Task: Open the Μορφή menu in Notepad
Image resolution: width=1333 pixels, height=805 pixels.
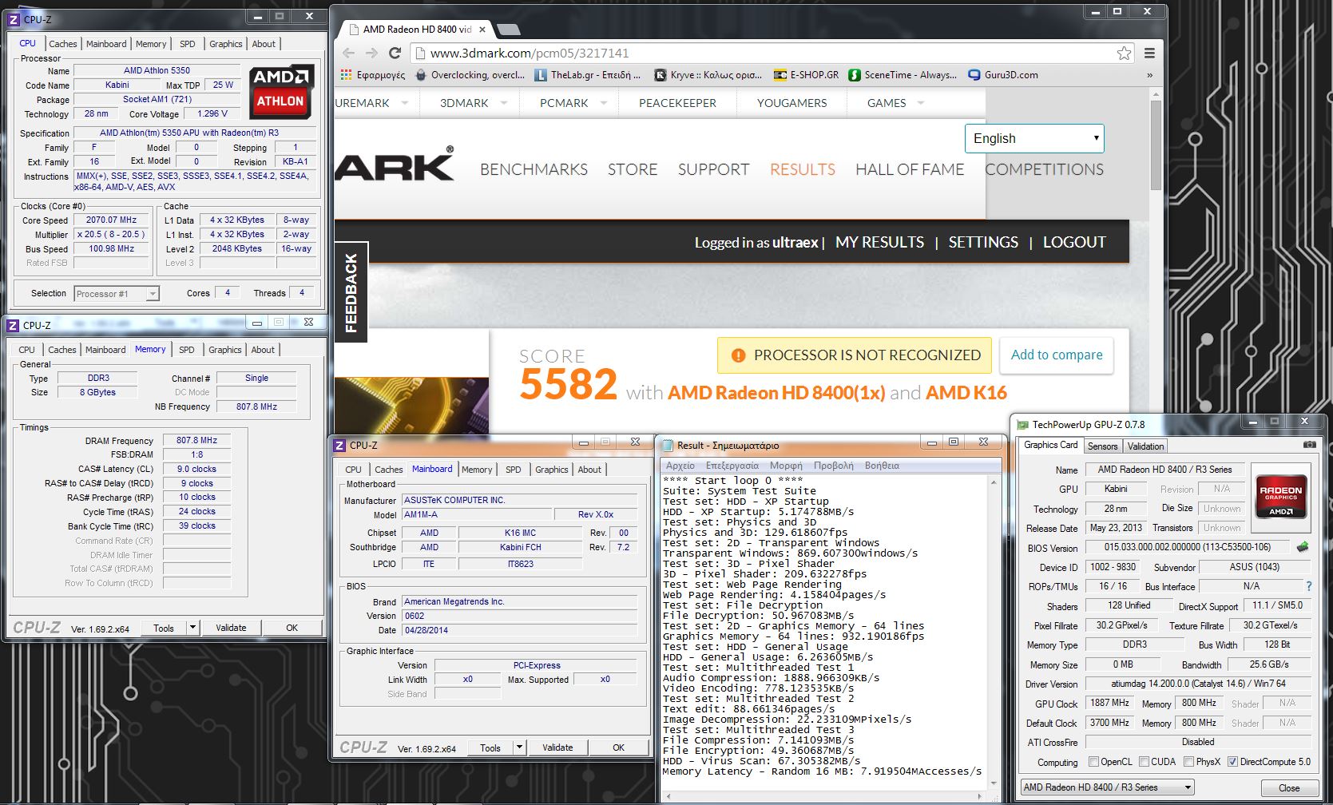Action: coord(786,466)
